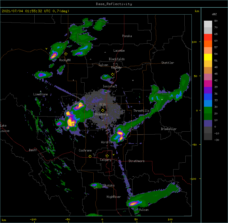Pick the red swatch in the dBZ legend
This screenshot has width=228, height=223.
point(208,37)
